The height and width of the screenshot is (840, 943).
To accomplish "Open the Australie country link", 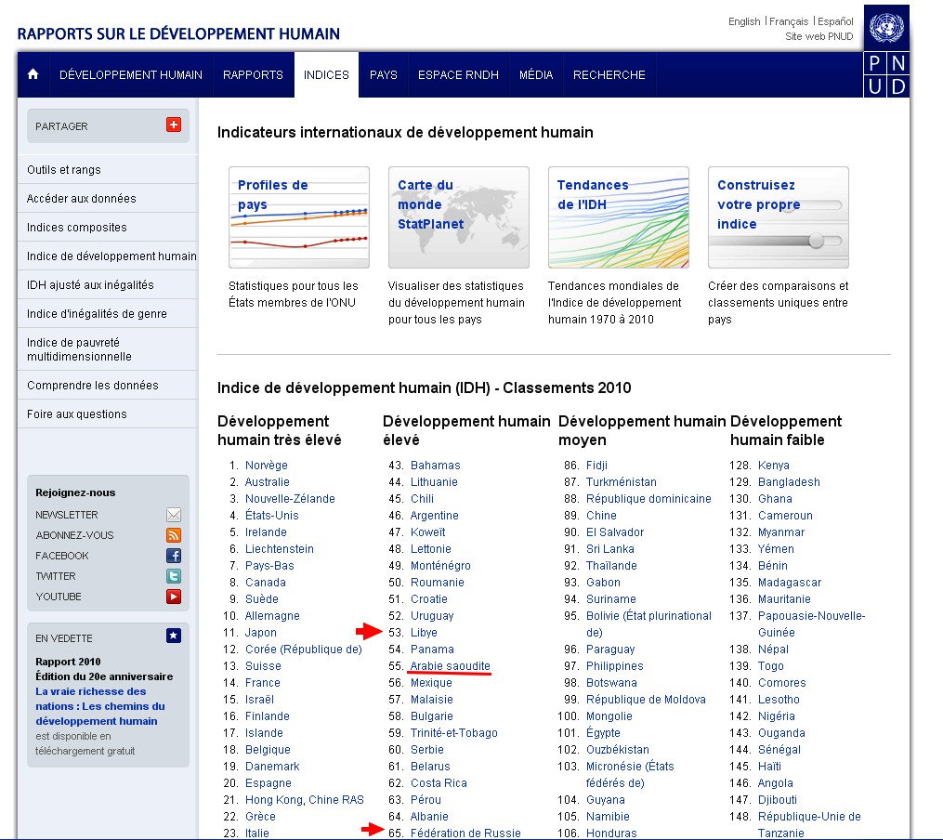I will tap(267, 482).
